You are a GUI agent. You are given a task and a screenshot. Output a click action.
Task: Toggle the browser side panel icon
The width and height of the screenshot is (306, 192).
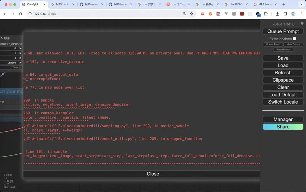point(285,14)
